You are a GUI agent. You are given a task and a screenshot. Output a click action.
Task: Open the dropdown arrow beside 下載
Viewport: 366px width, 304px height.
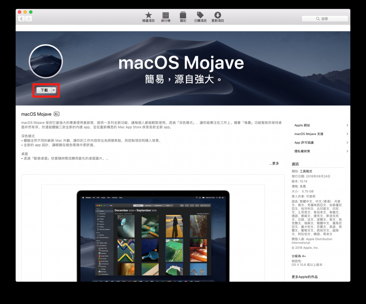point(54,90)
